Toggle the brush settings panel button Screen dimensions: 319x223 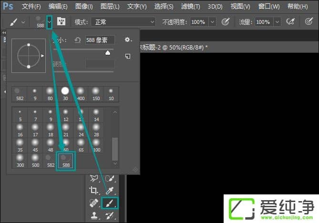click(62, 22)
